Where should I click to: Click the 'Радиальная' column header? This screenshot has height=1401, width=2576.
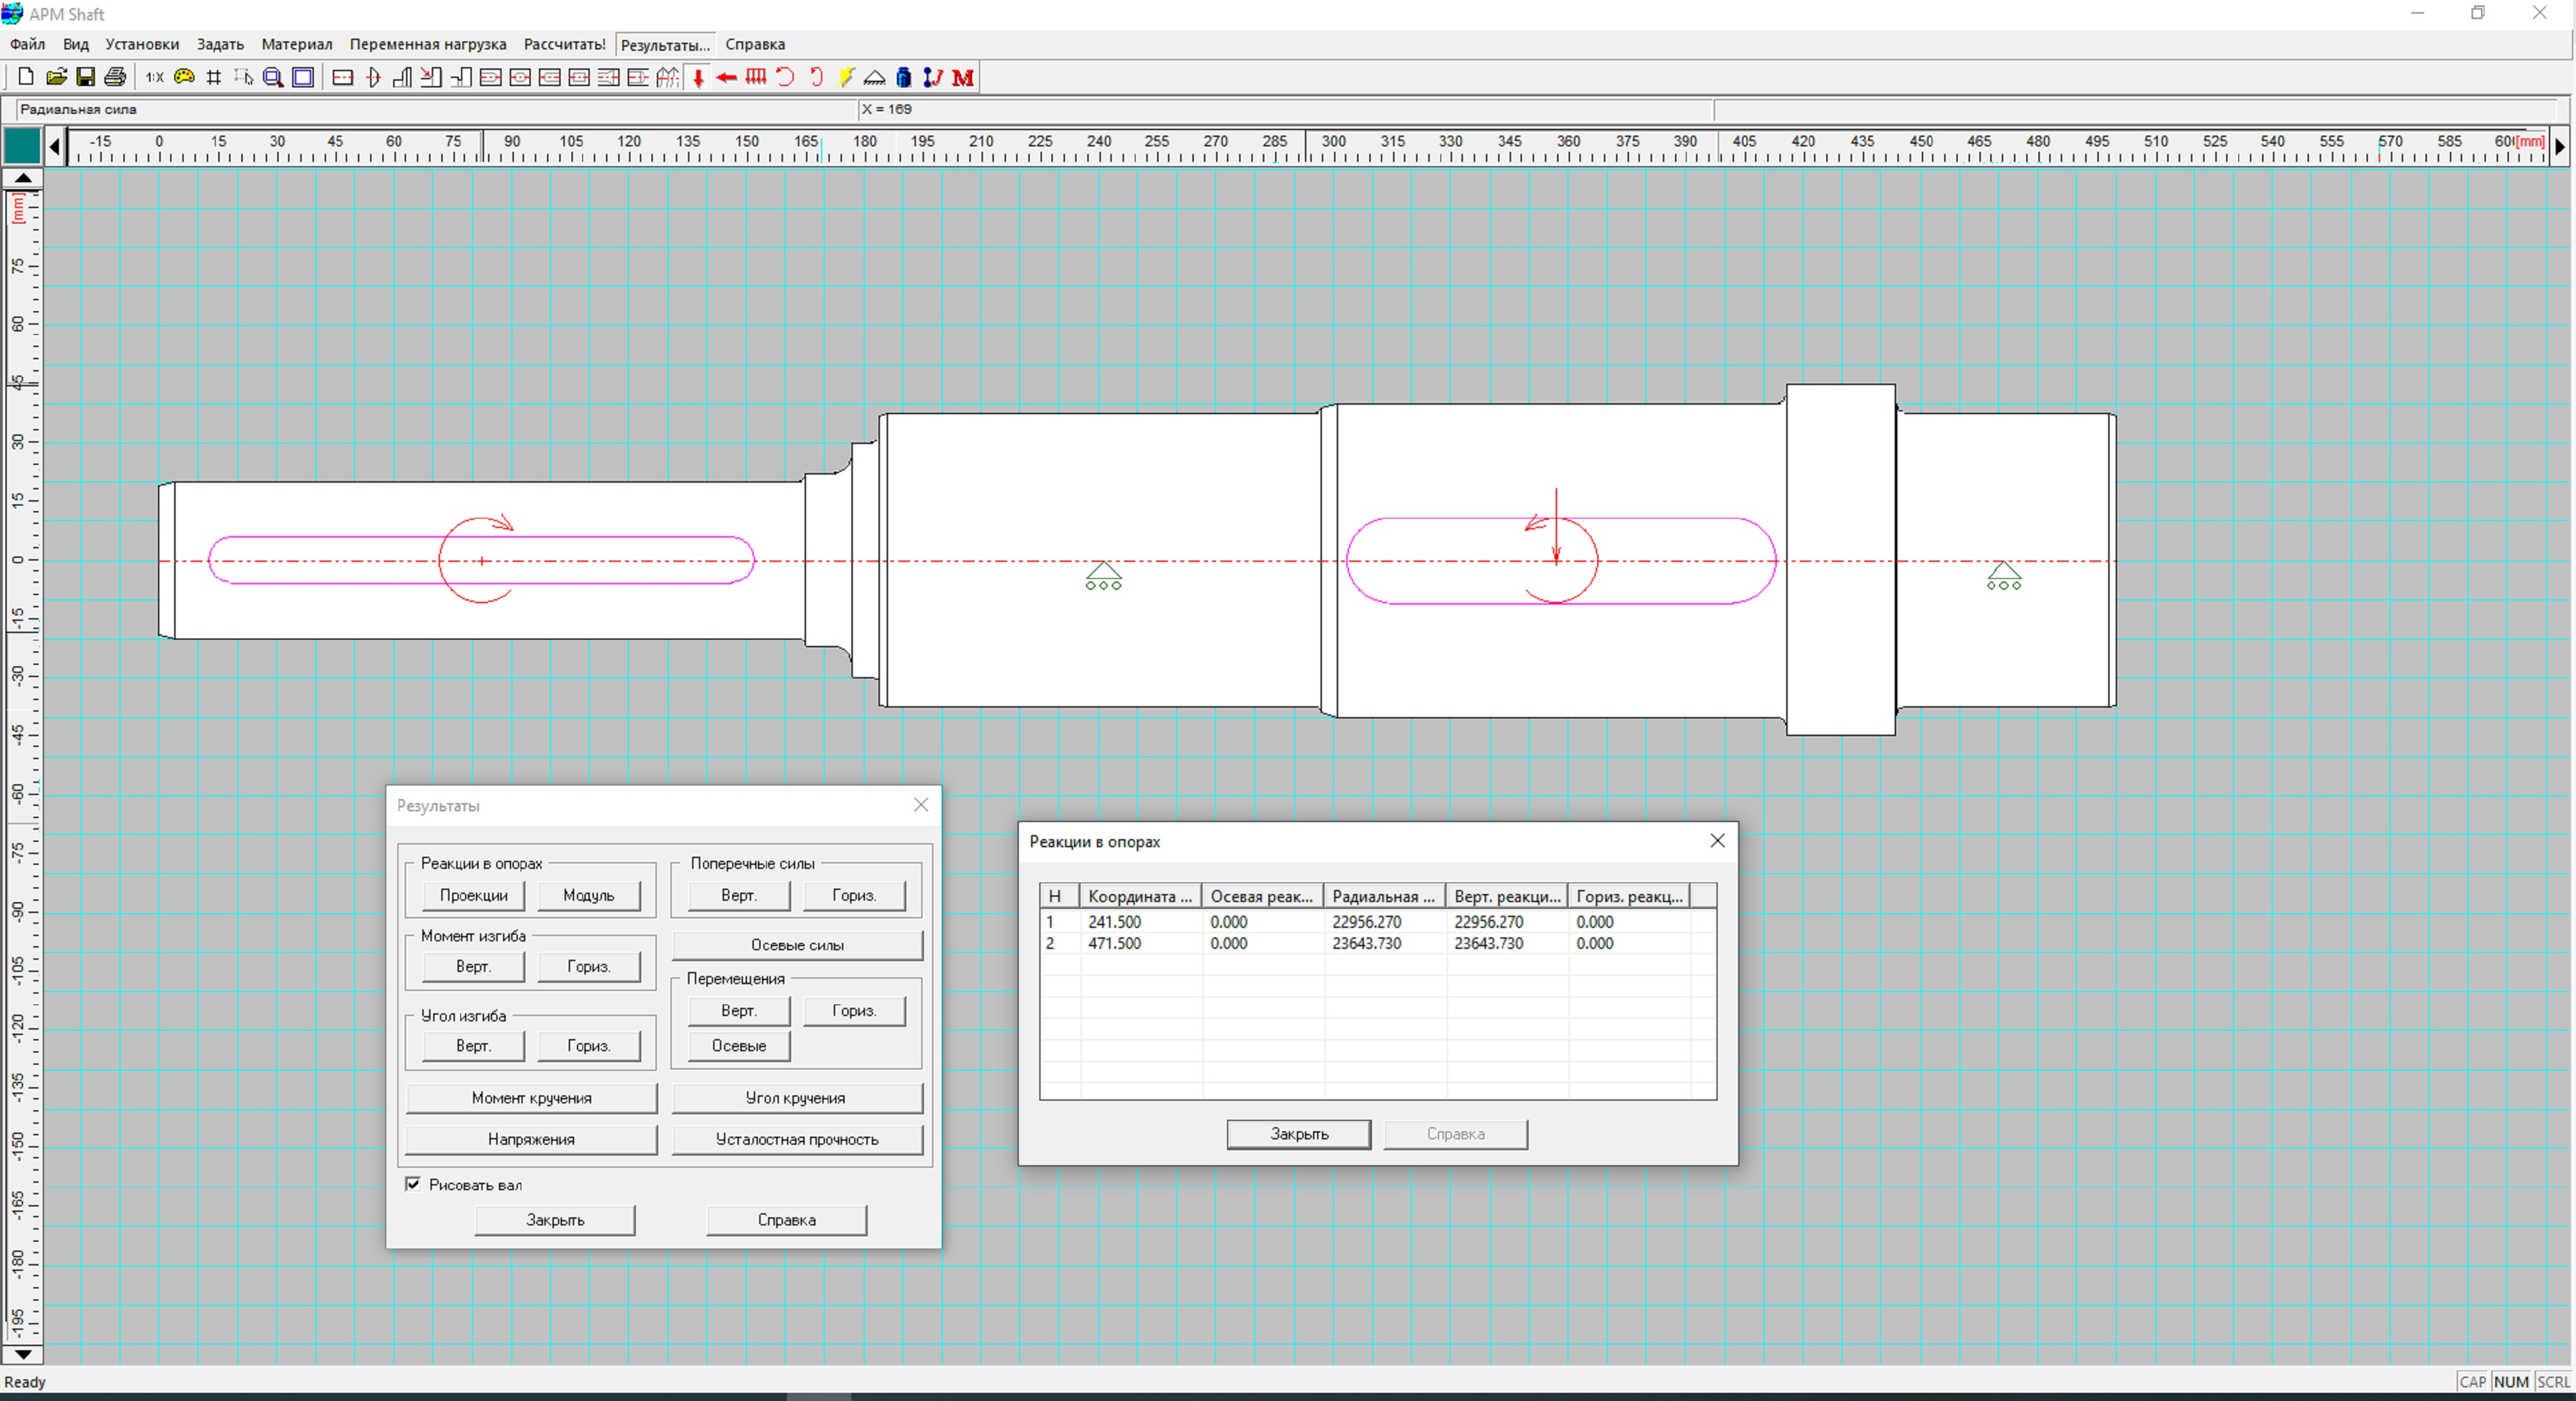pyautogui.click(x=1383, y=896)
